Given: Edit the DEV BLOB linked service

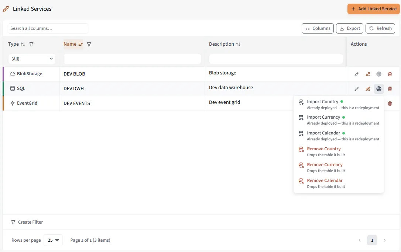Looking at the screenshot, I should coord(356,74).
